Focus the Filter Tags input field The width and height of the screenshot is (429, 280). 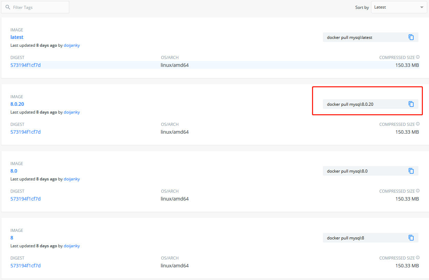35,7
